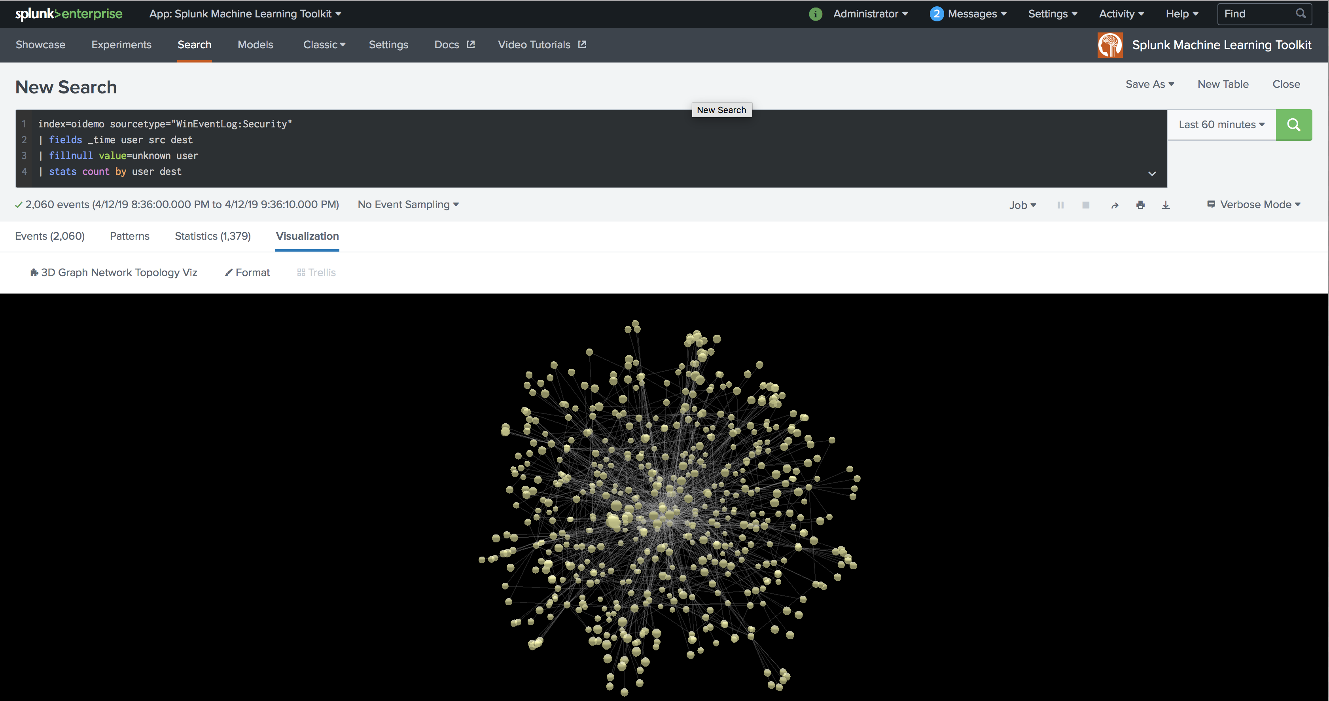Click the export download icon

coord(1166,205)
